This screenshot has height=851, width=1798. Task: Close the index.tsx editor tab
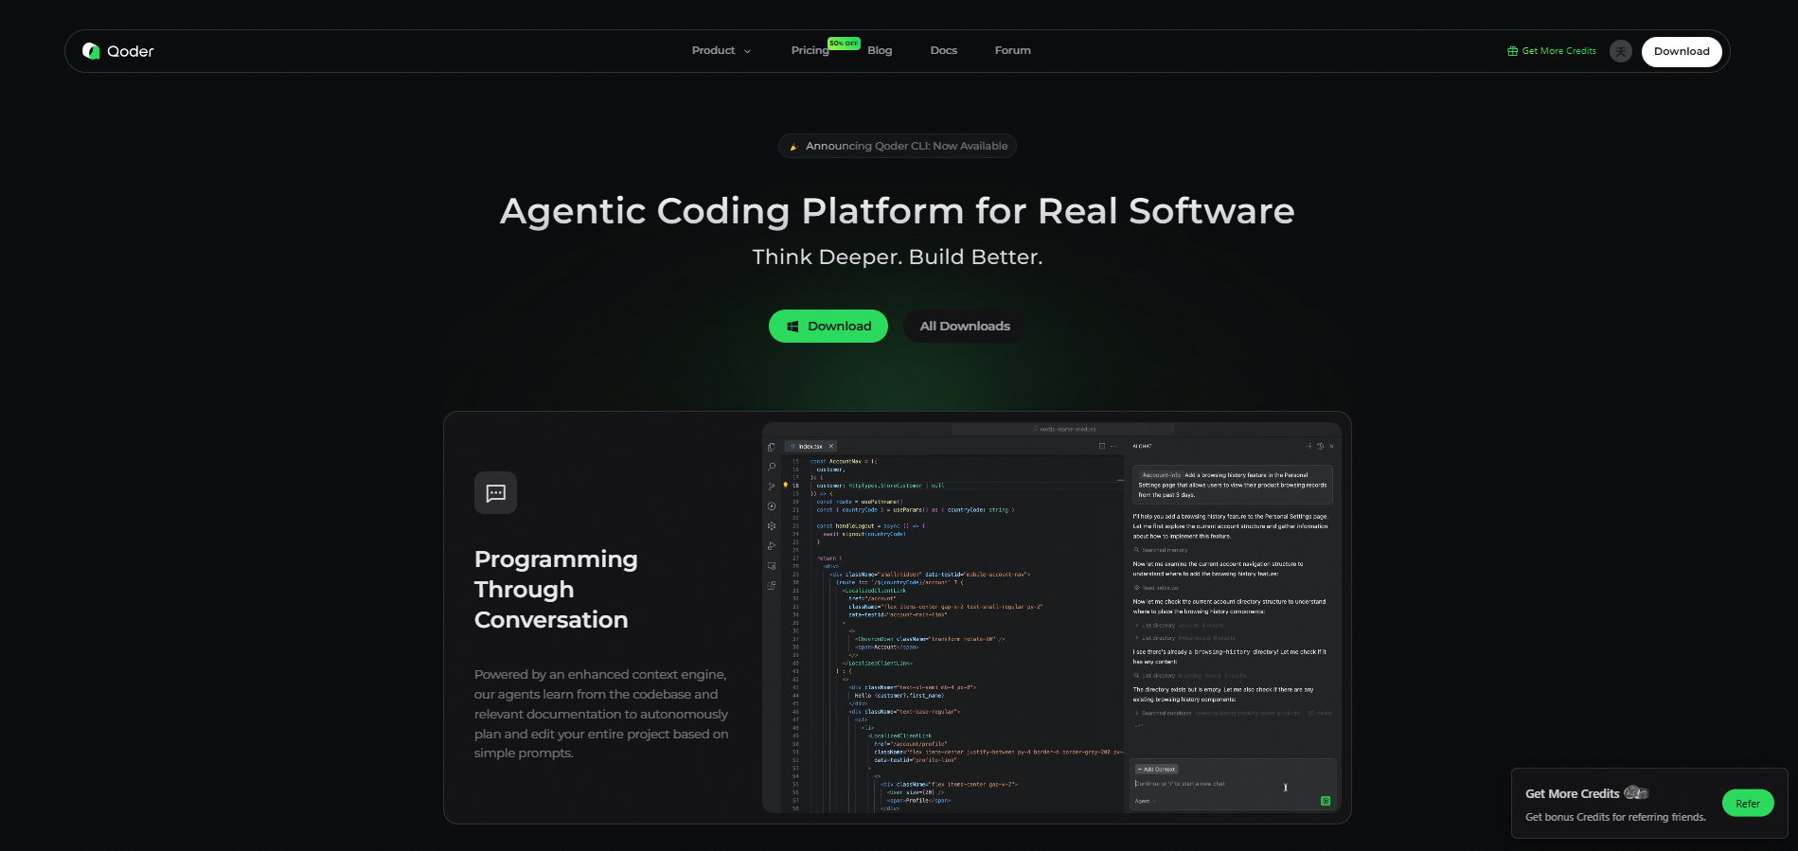[831, 446]
